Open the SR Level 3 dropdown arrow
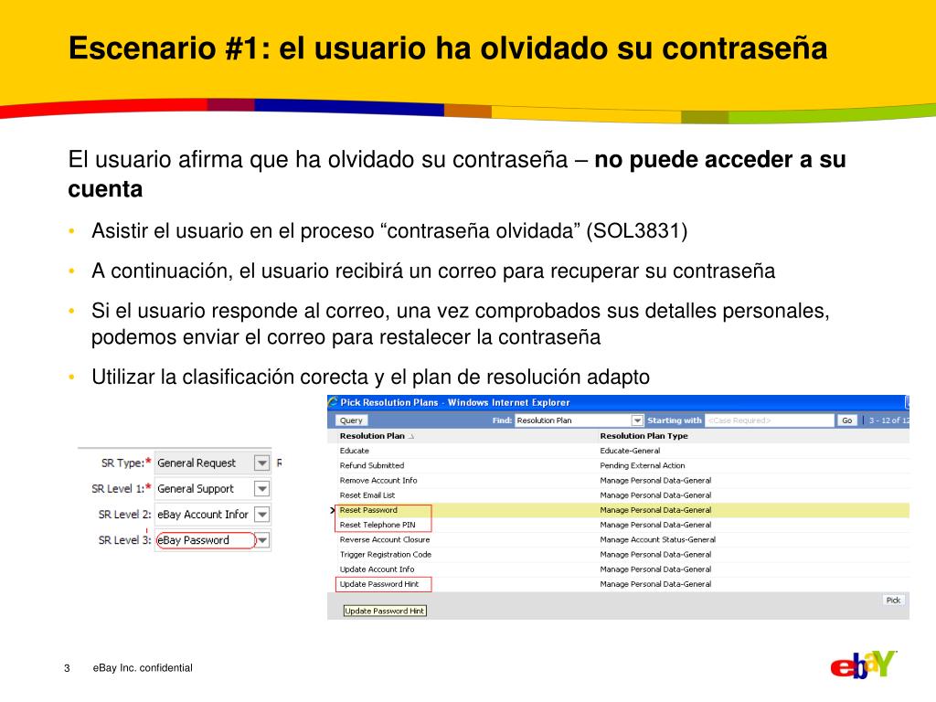Screen dimensions: 936x702 click(x=262, y=540)
